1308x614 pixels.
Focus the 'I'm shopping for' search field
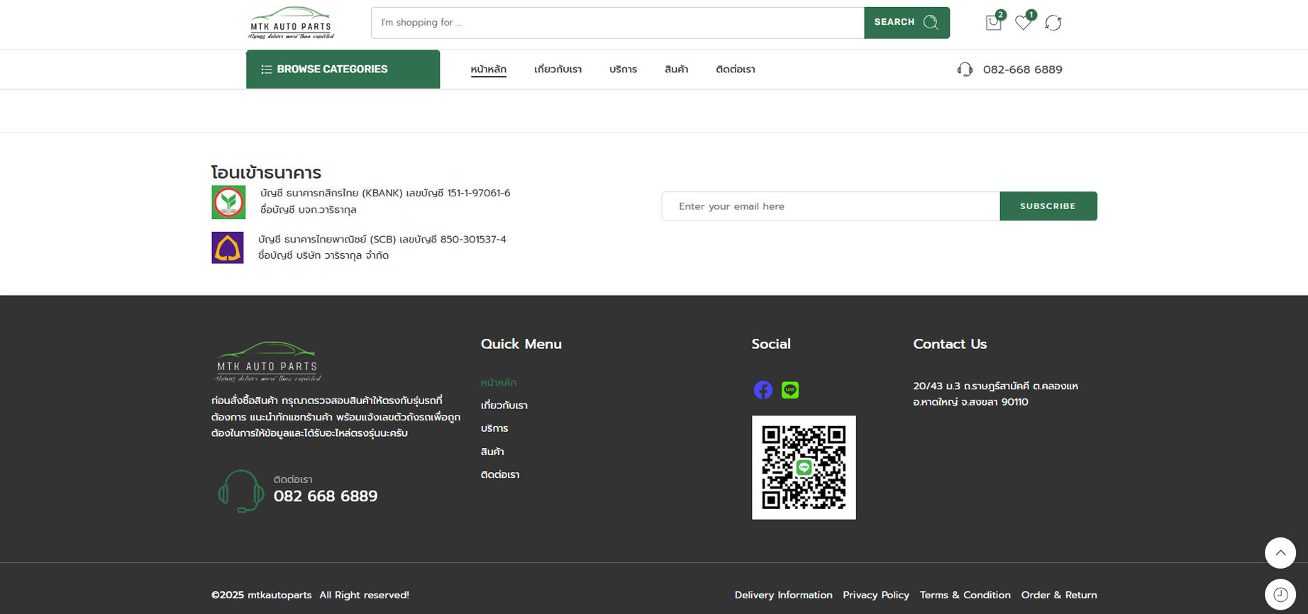[x=617, y=23]
